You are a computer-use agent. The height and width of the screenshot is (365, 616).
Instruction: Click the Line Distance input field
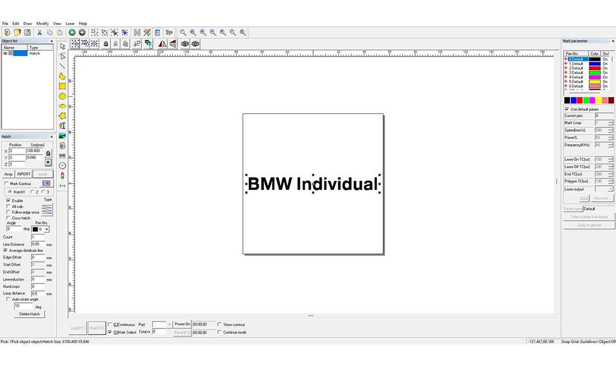38,244
